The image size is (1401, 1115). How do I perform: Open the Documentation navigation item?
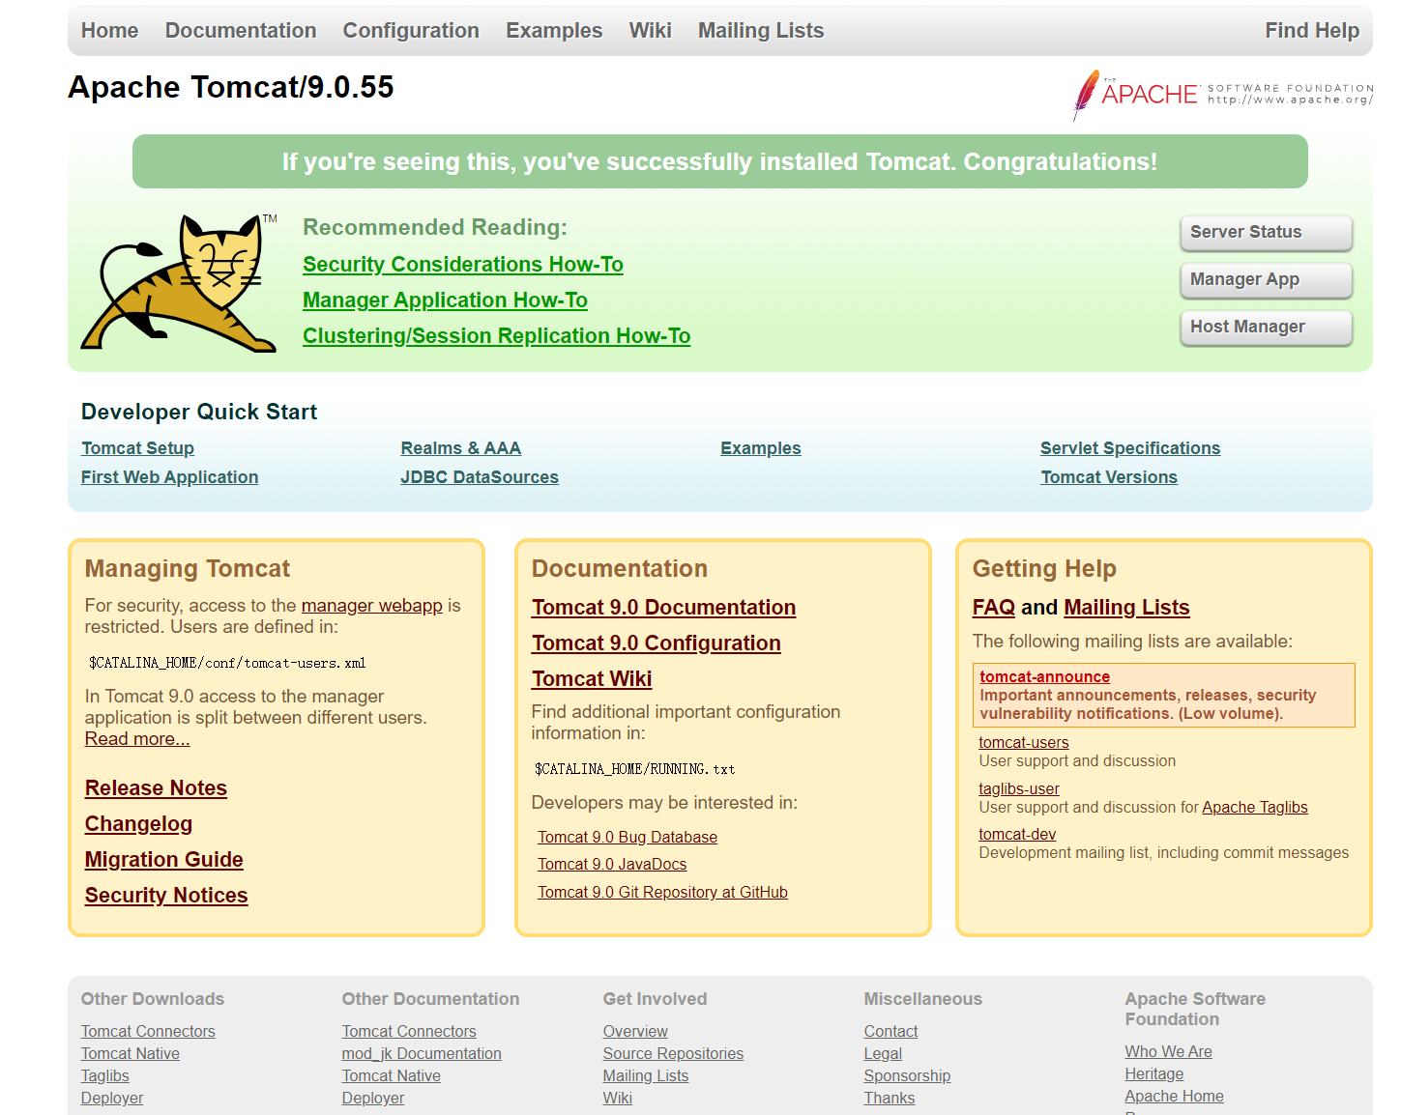pyautogui.click(x=241, y=31)
